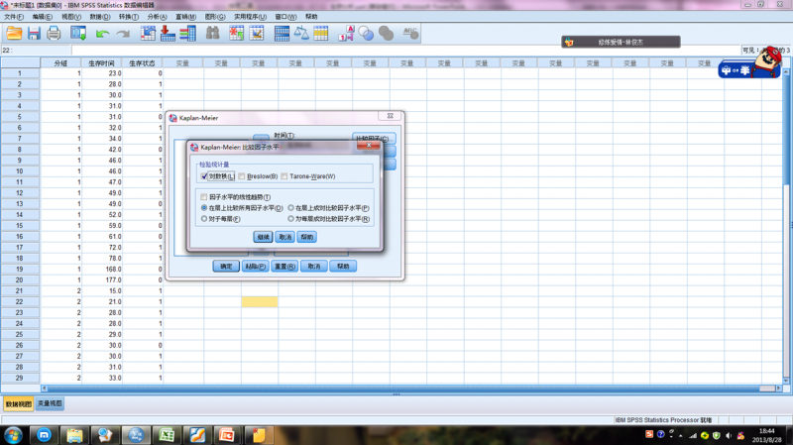Screen dimensions: 793x445
Task: Click 确定 in the Kaplan-Meier dialog
Action: [226, 267]
